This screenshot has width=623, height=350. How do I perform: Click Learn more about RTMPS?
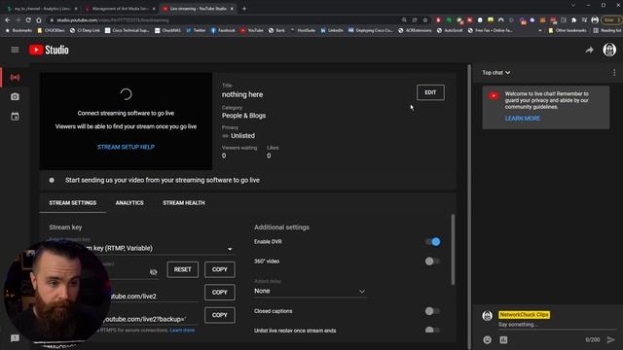click(182, 331)
